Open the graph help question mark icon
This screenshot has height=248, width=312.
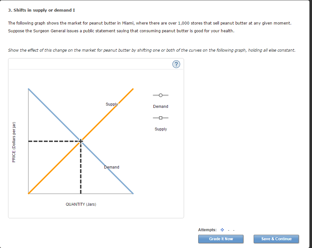click(x=176, y=64)
